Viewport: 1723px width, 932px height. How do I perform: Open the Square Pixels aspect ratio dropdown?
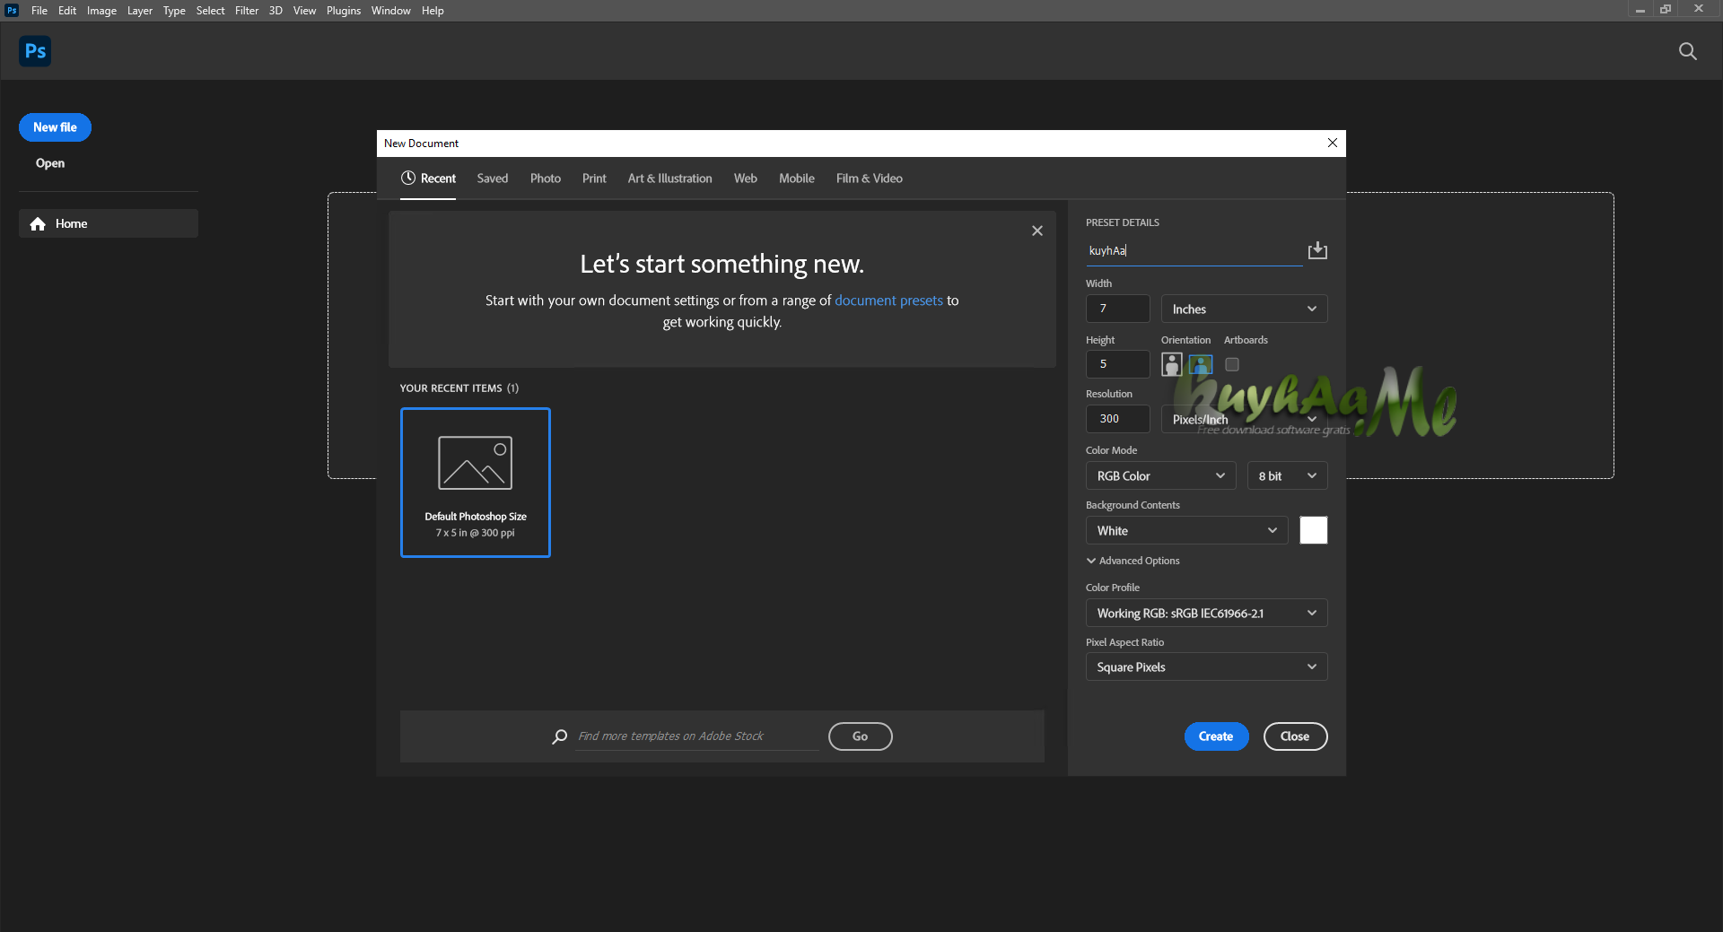(1206, 666)
